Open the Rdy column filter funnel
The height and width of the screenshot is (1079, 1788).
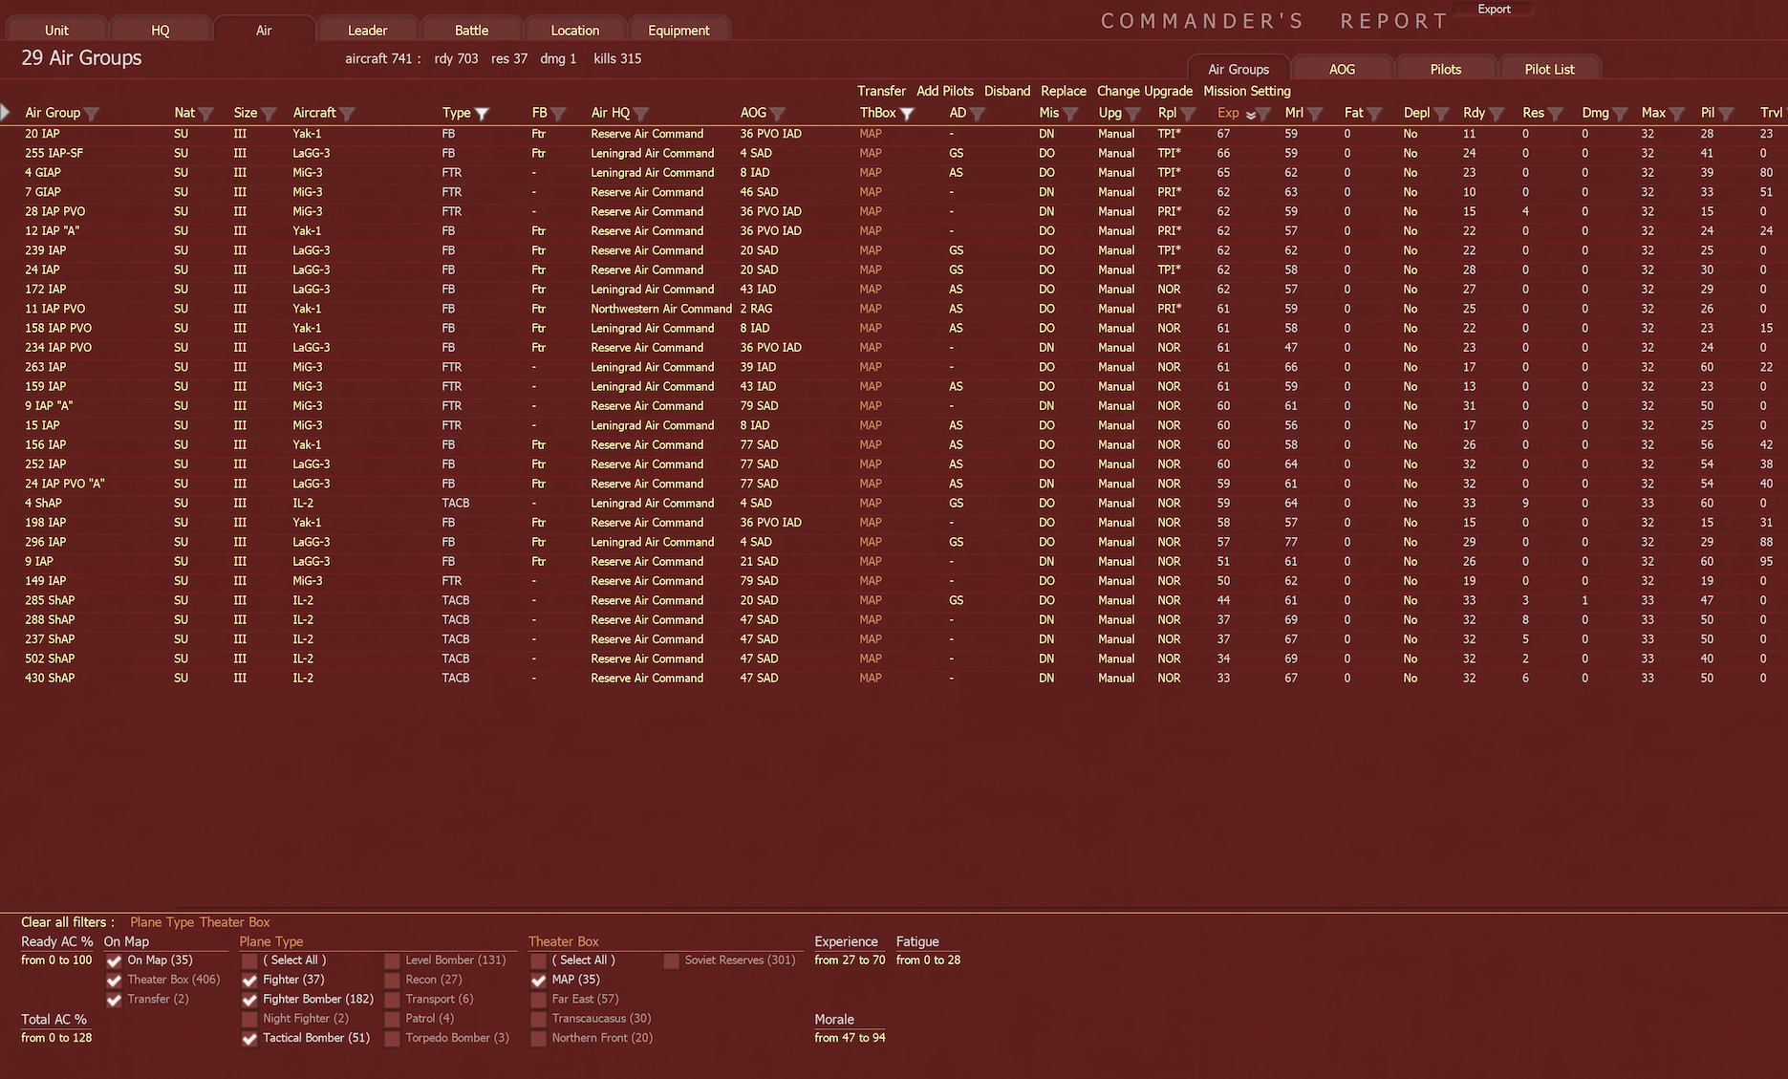[x=1497, y=114]
